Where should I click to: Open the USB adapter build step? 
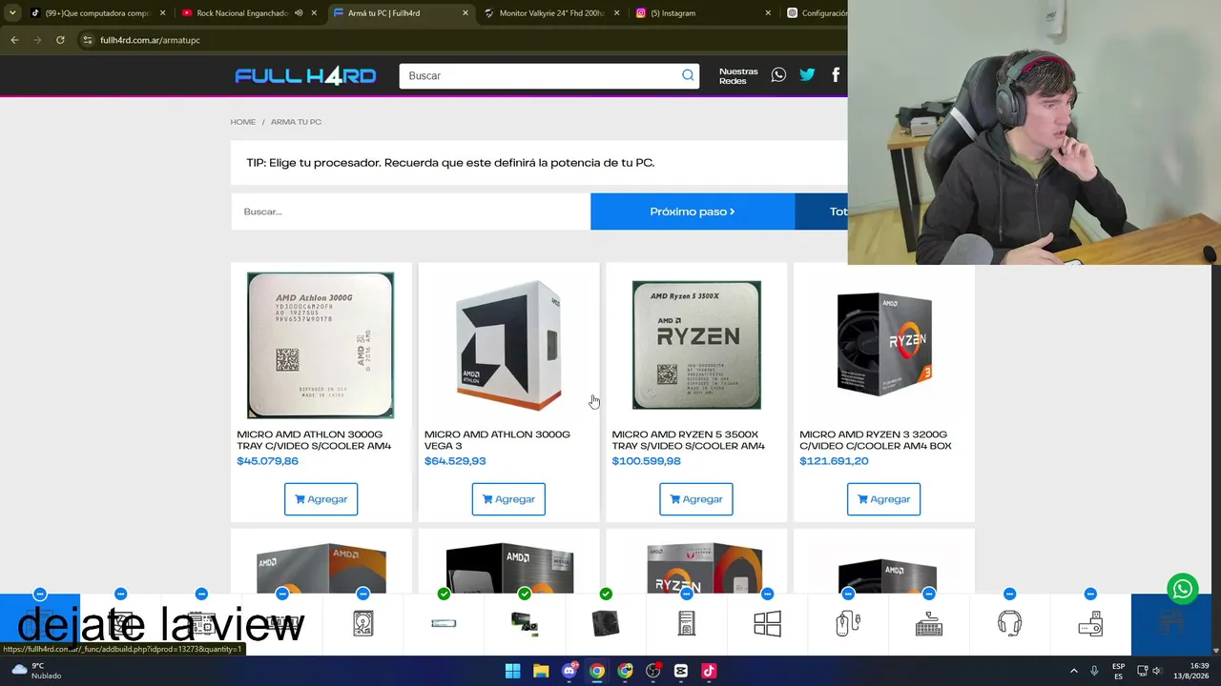click(1090, 624)
